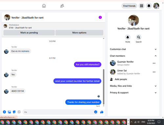Send a thumbs-up like
Image resolution: width=164 pixels, height=125 pixels.
[102, 112]
